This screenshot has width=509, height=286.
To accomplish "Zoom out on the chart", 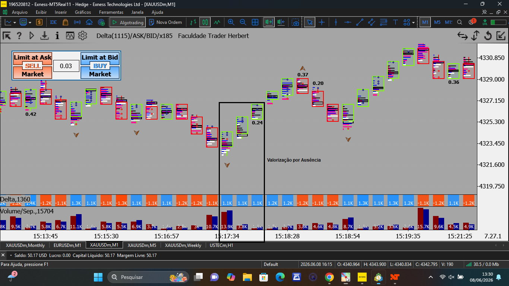I will point(243,22).
